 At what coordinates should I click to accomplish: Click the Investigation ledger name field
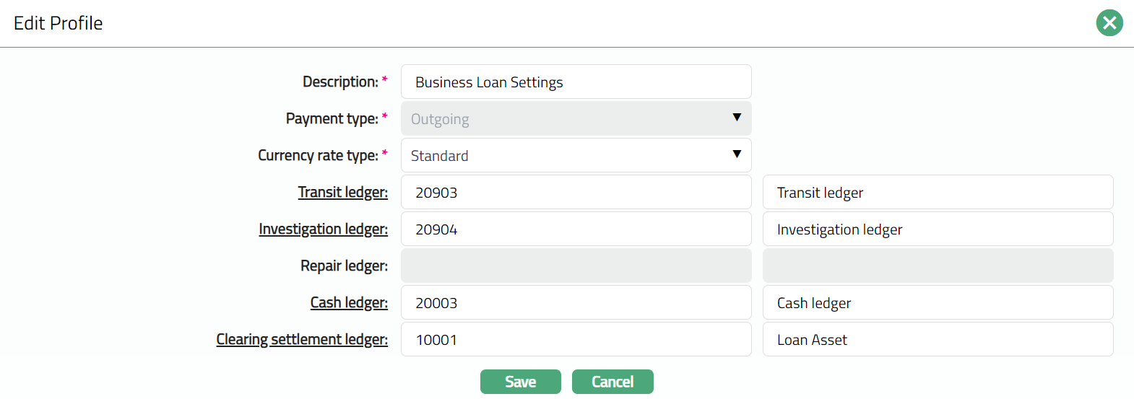click(x=938, y=229)
